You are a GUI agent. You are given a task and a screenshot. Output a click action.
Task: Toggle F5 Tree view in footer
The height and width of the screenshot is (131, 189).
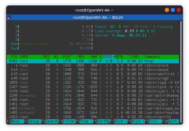click(84, 121)
